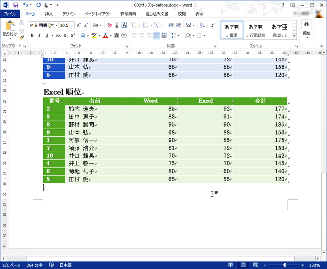327x269 pixels.
Task: Open the font name dropdown
Action: coord(56,25)
